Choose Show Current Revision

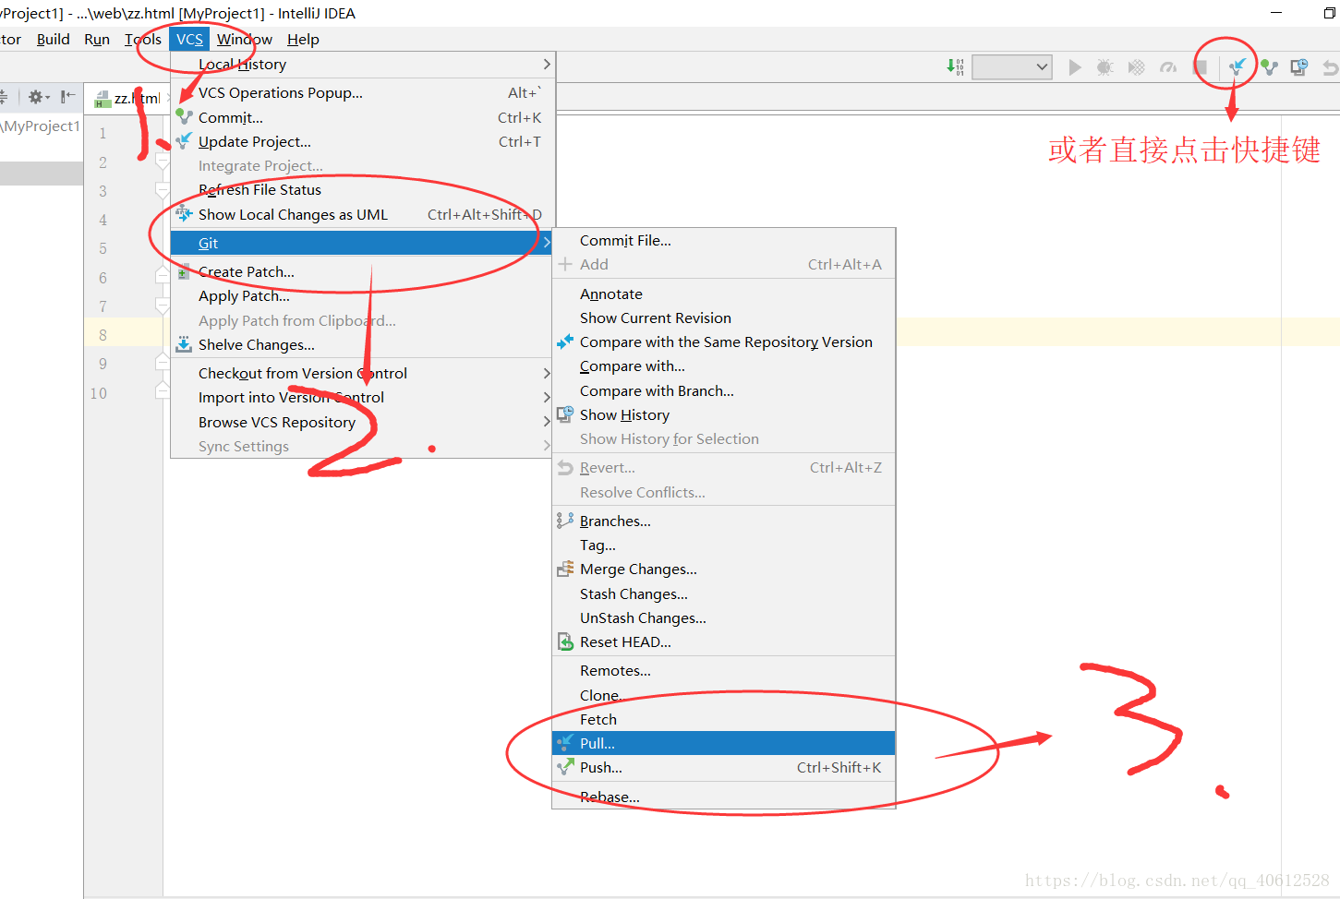coord(724,318)
